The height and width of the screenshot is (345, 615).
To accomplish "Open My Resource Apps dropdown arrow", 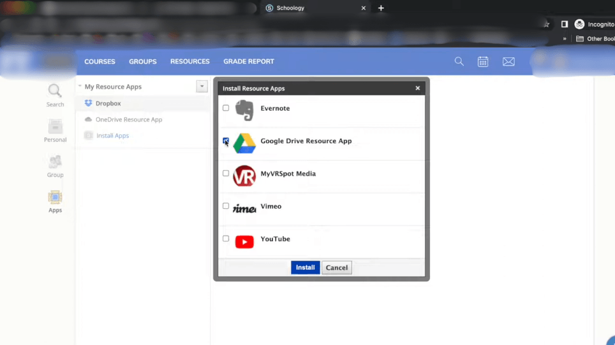I will tap(202, 87).
